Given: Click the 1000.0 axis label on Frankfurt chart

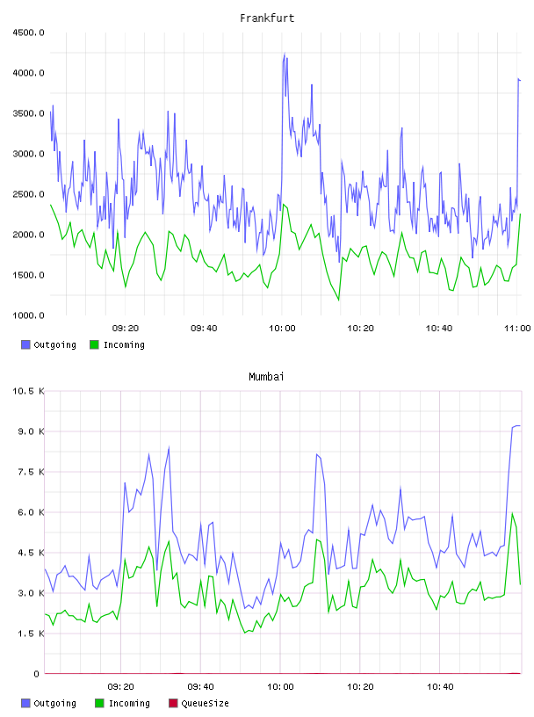Looking at the screenshot, I should pos(28,315).
